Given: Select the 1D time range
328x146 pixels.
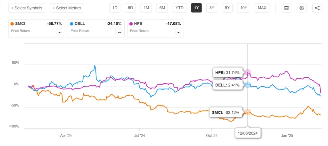Looking at the screenshot, I should pos(115,8).
